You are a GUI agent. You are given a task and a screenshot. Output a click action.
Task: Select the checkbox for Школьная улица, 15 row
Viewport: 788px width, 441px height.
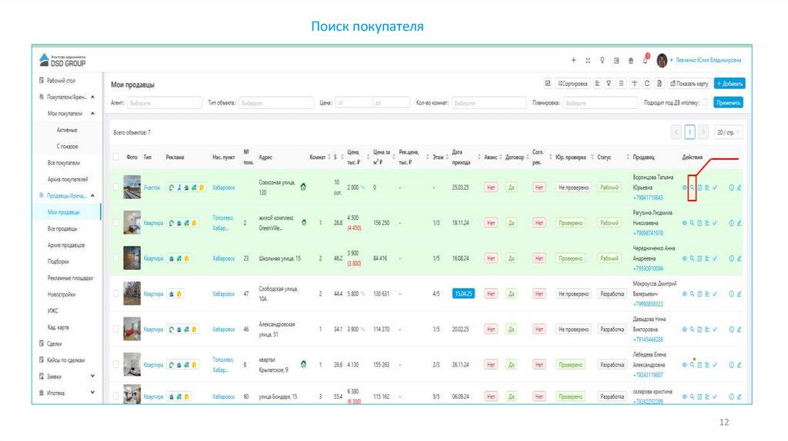pyautogui.click(x=116, y=258)
